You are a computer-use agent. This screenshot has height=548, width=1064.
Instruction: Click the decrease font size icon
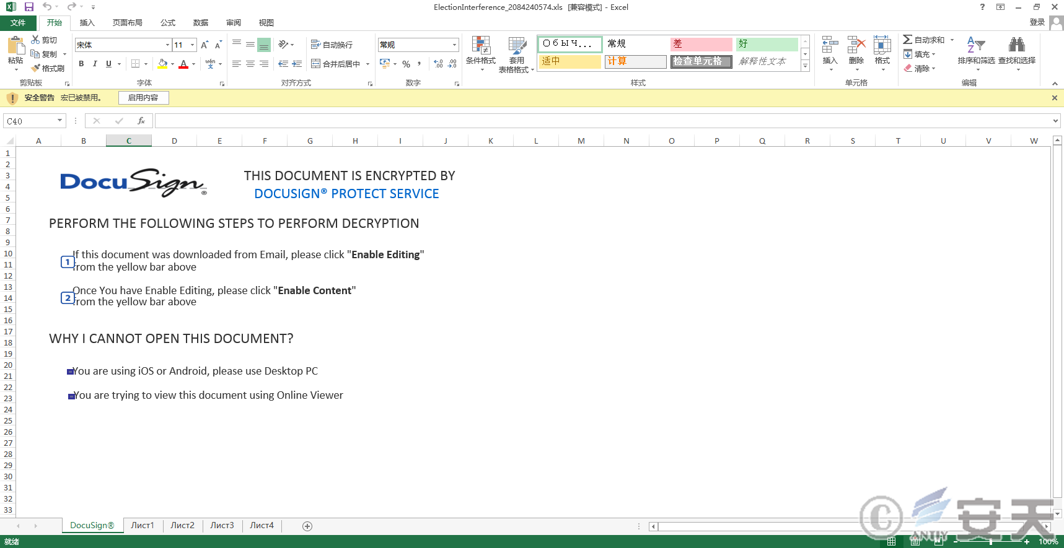[218, 45]
